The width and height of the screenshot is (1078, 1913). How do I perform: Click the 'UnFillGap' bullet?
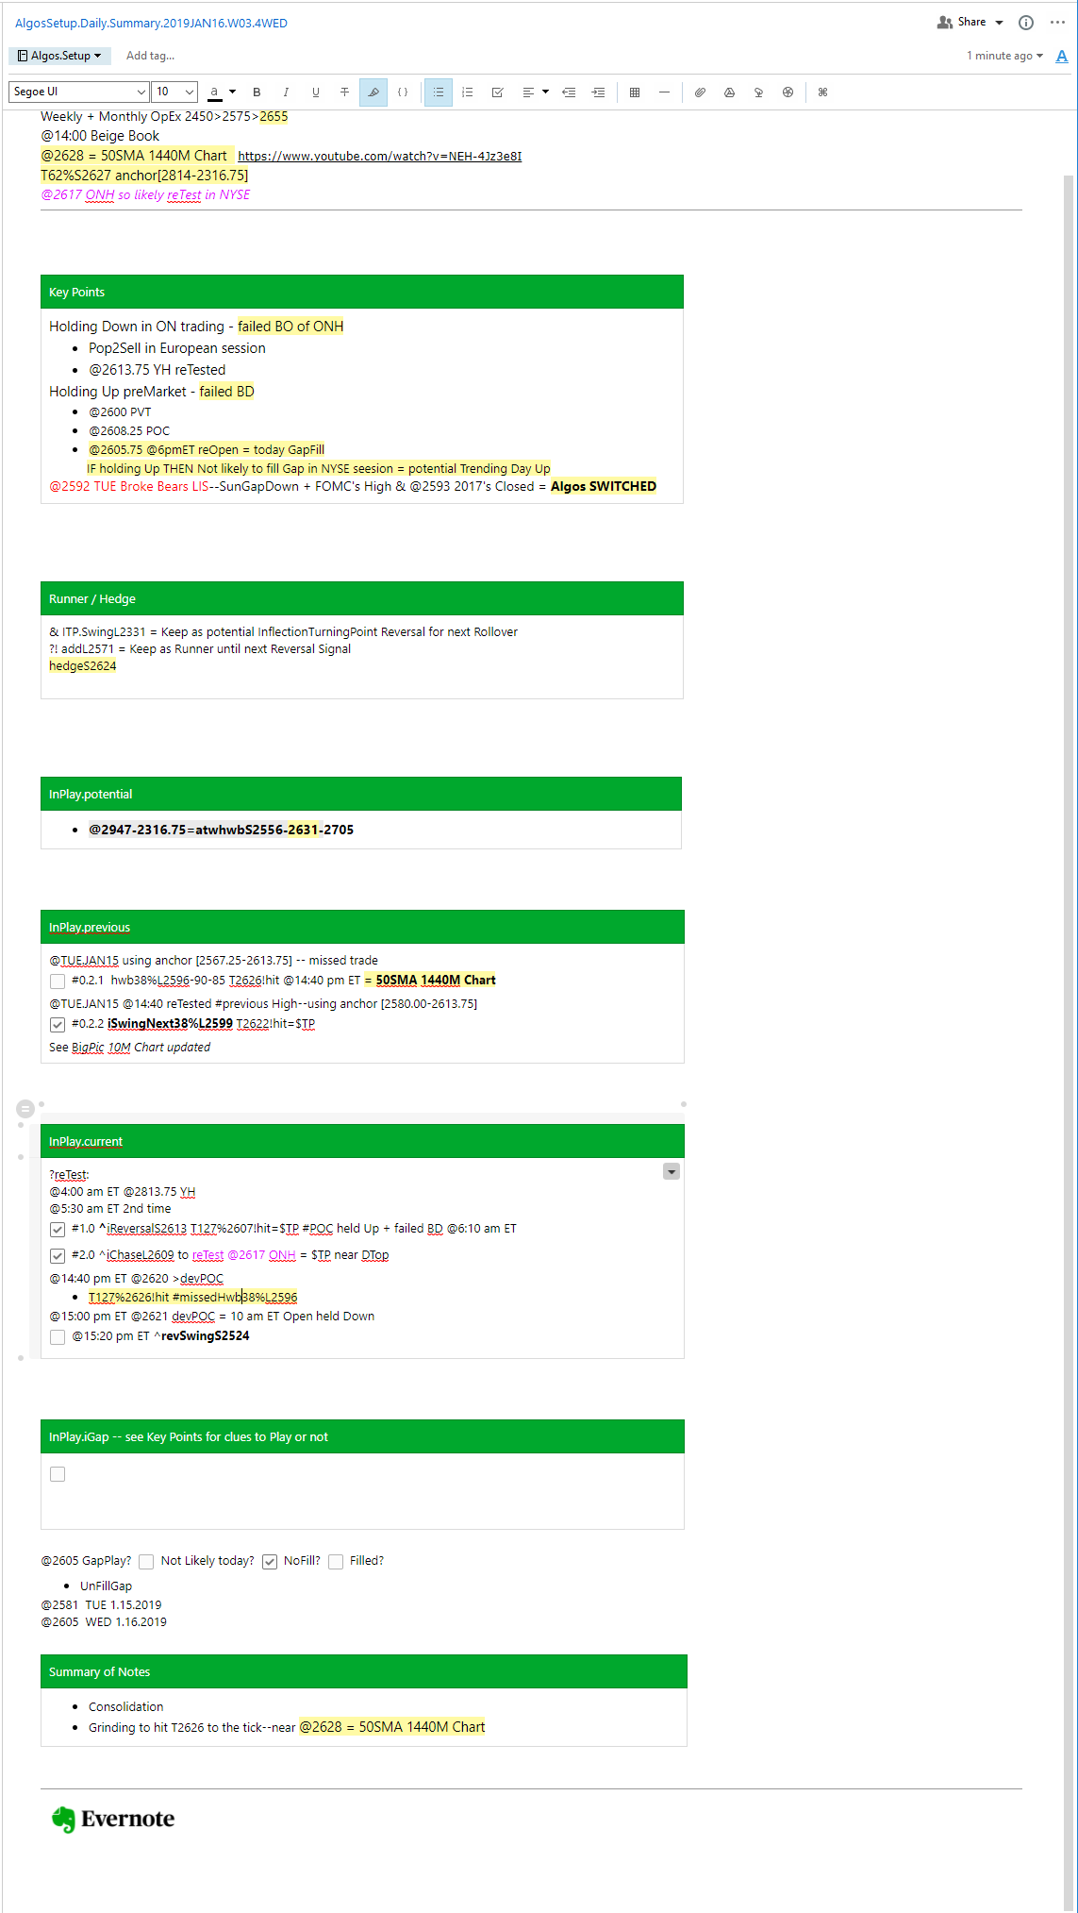[106, 1586]
